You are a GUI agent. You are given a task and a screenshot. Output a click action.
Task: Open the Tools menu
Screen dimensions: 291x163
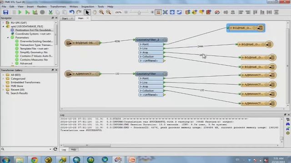[x=101, y=6]
